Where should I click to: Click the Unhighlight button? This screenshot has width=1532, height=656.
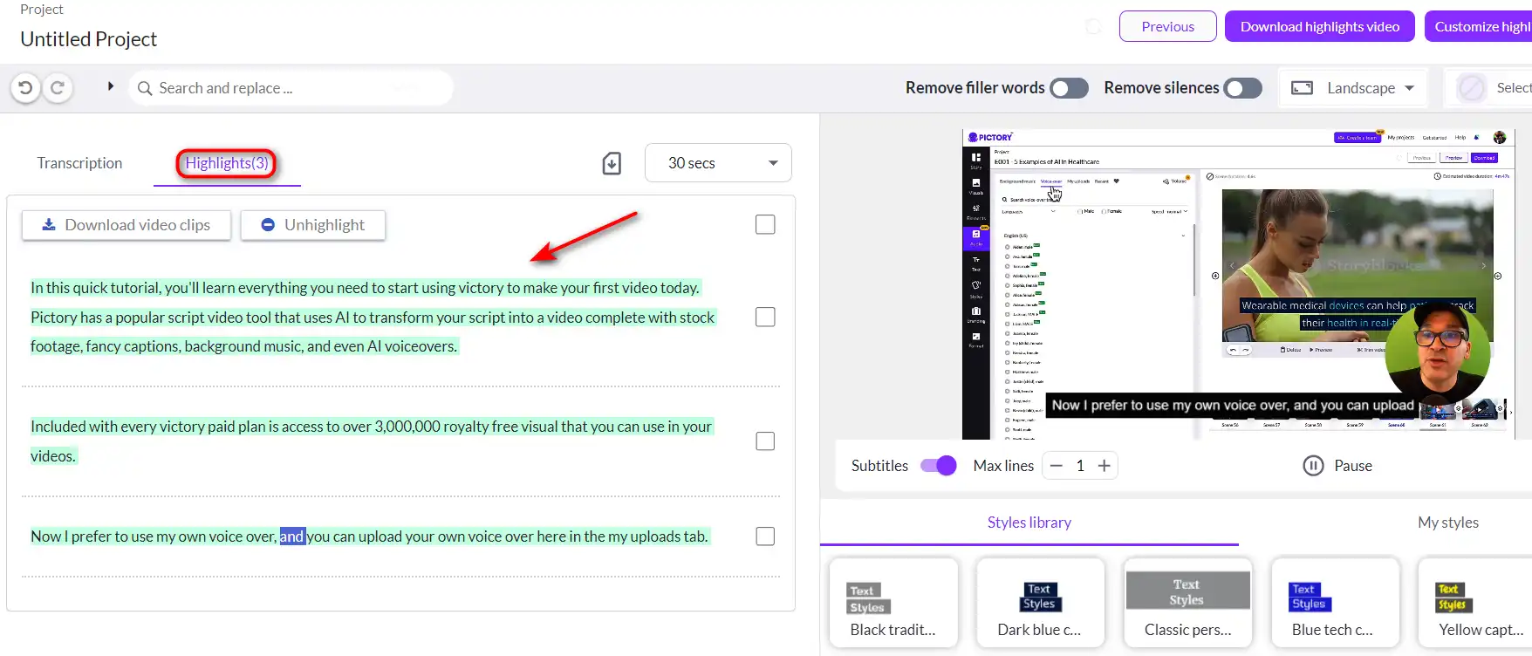pyautogui.click(x=313, y=225)
